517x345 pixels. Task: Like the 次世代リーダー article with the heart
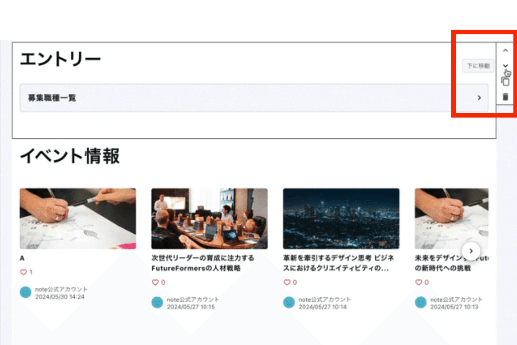coord(155,282)
